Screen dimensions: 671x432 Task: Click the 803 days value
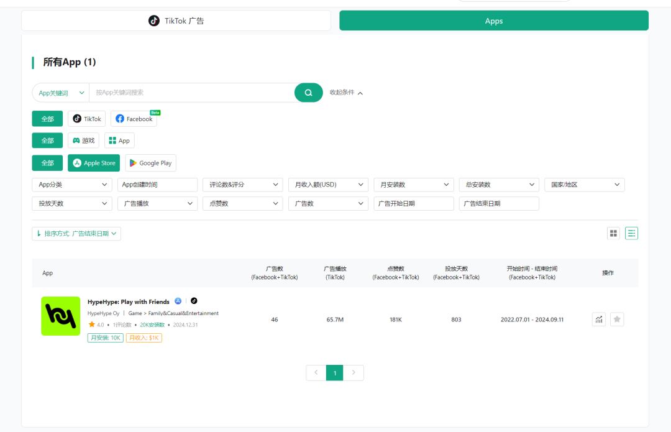tap(456, 319)
